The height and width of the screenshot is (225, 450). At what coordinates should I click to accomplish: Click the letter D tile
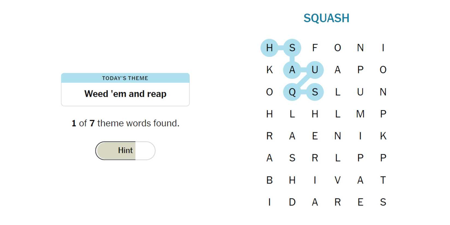point(292,202)
